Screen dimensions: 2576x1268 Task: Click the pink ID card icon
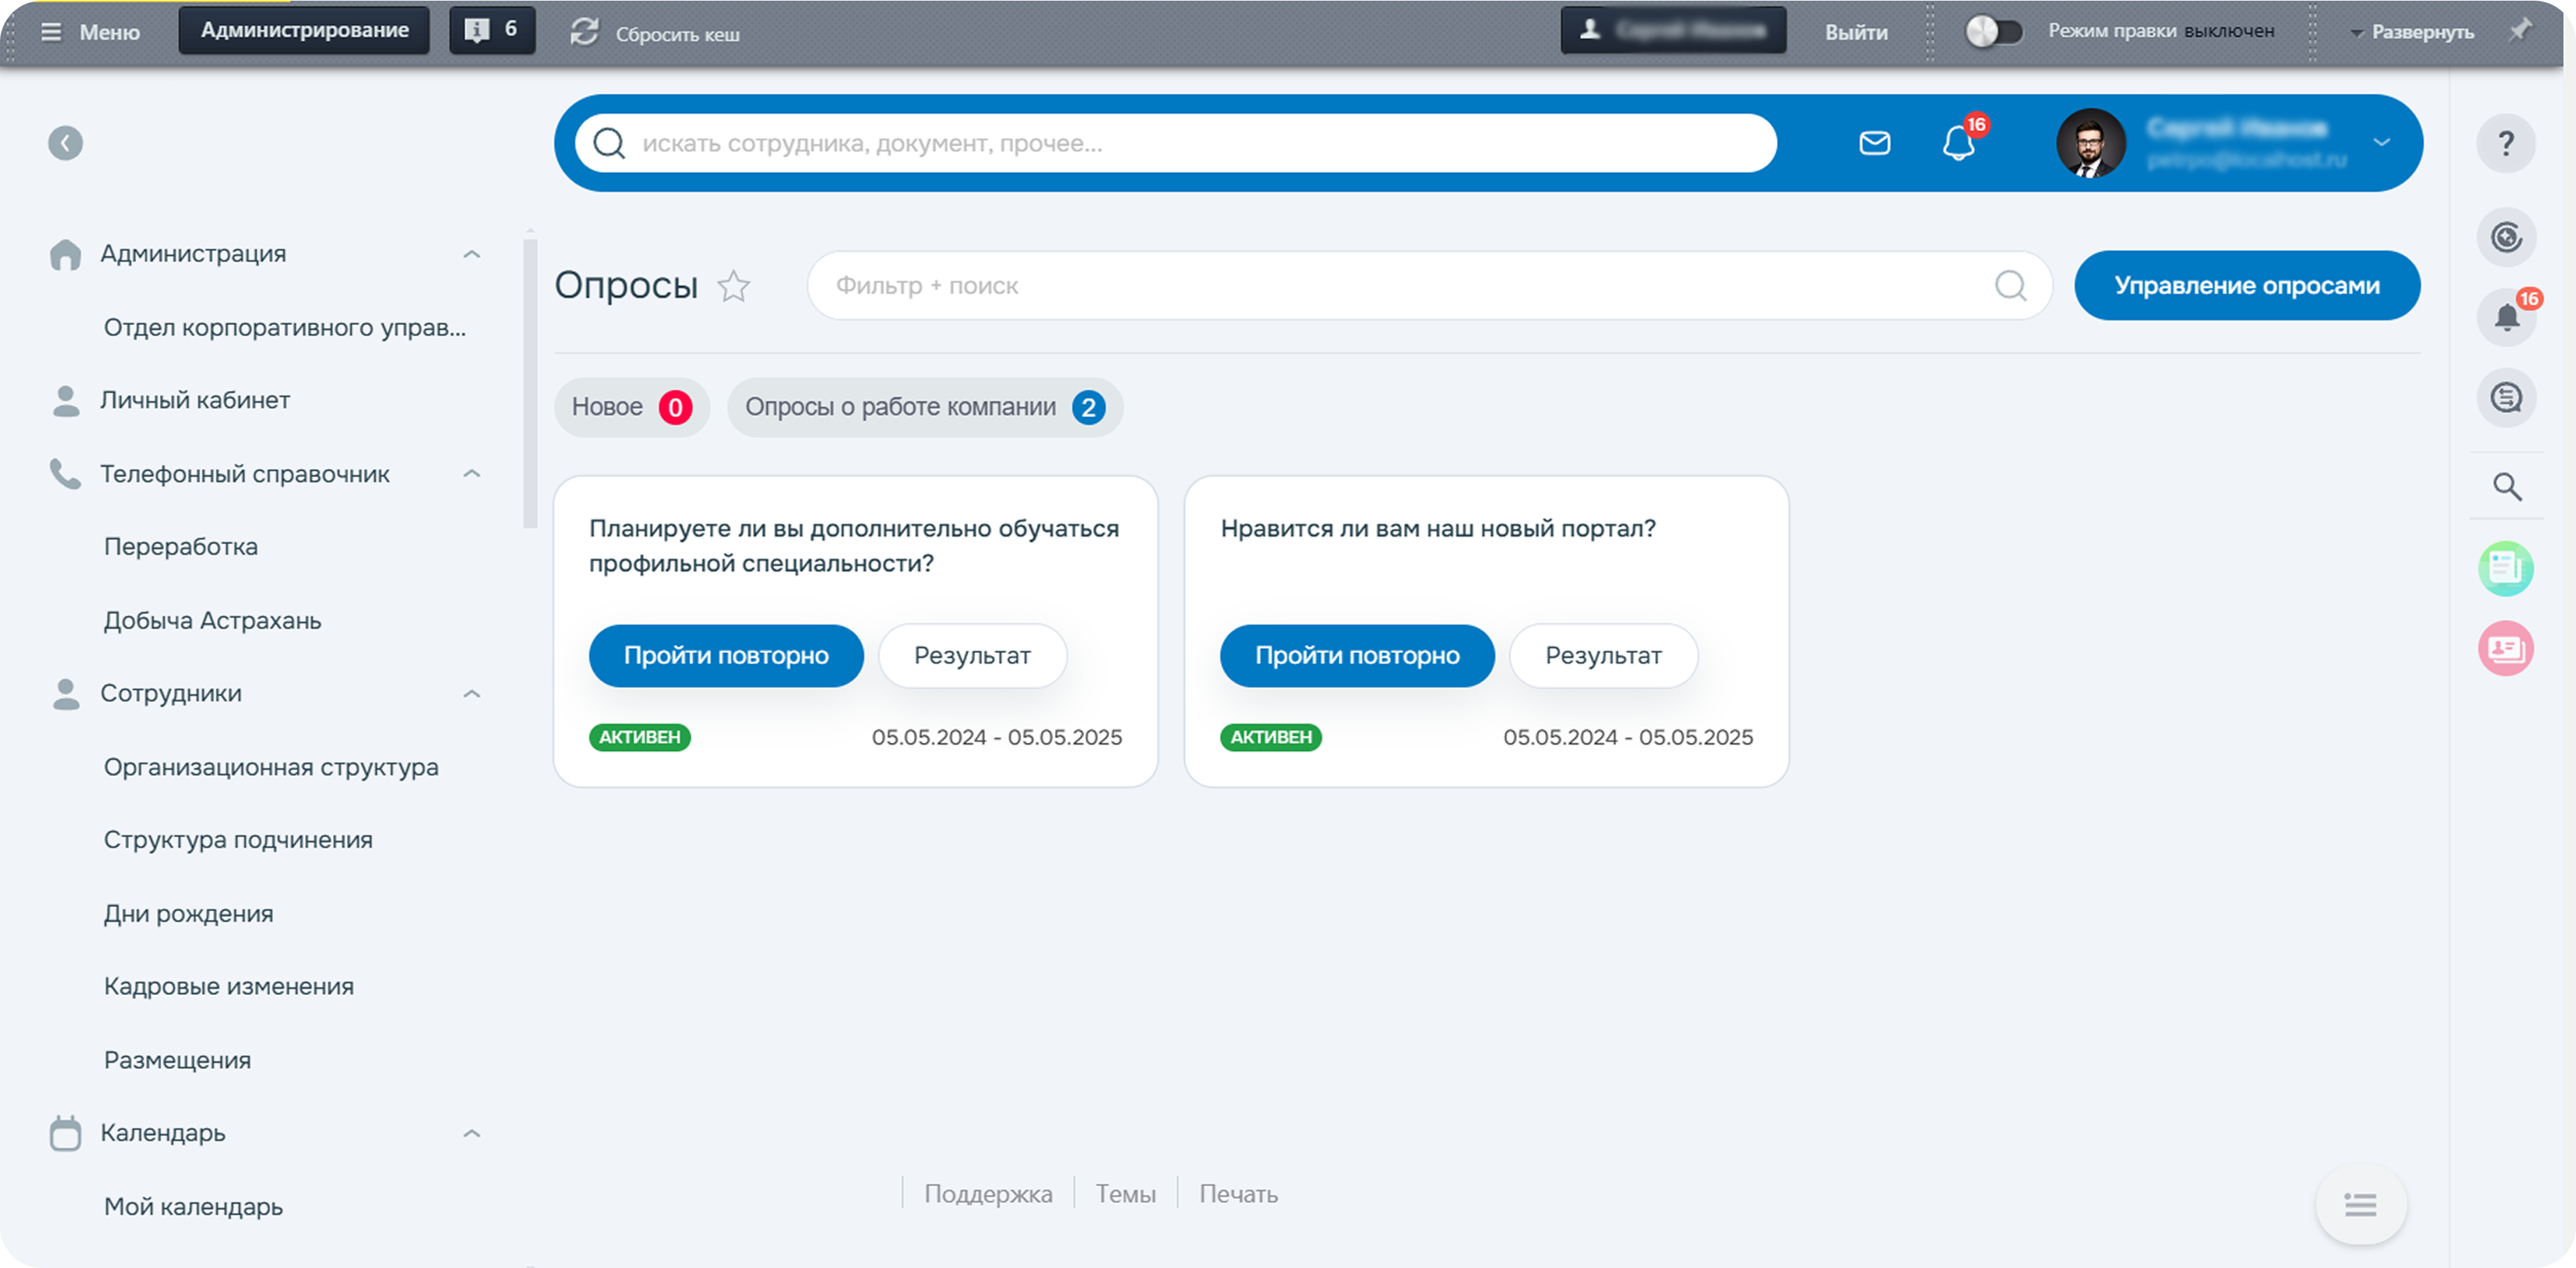[x=2505, y=649]
